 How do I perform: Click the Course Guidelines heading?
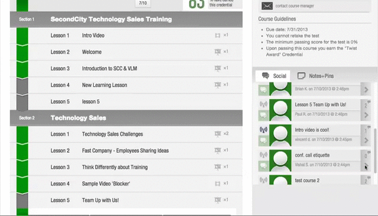pos(277,19)
